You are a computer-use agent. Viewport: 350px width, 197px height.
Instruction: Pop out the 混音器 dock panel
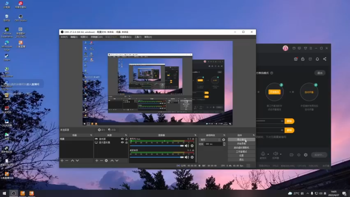click(195, 135)
